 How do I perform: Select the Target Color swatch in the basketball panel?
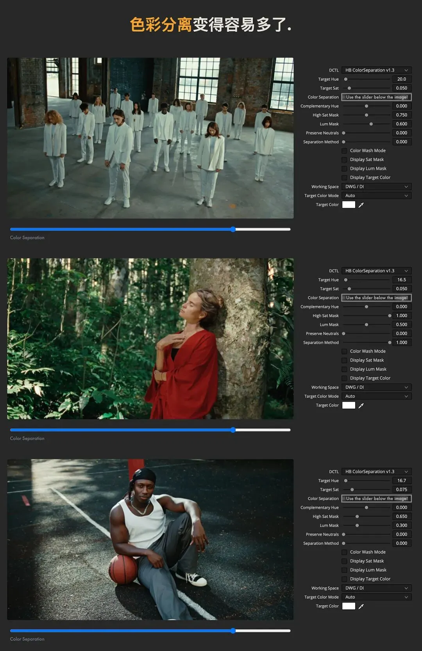click(349, 606)
